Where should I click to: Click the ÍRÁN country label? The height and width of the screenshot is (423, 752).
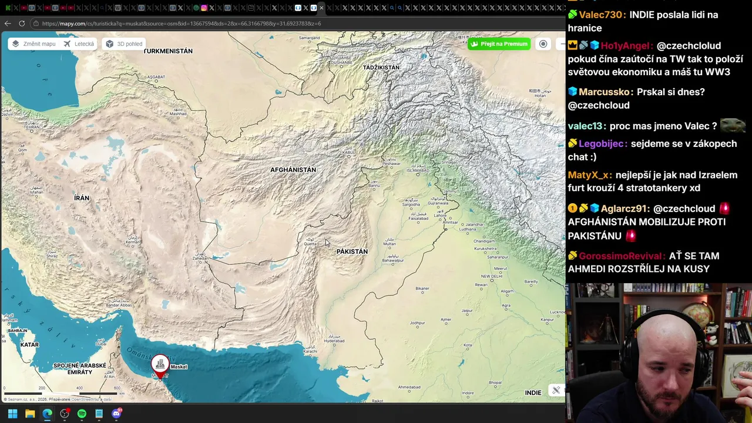point(82,198)
